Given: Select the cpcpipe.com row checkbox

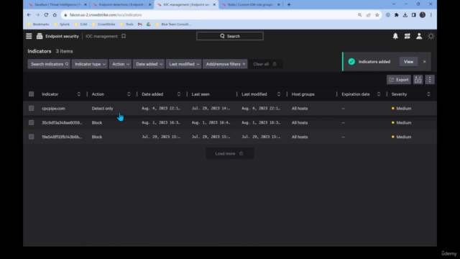Looking at the screenshot, I should coord(31,109).
